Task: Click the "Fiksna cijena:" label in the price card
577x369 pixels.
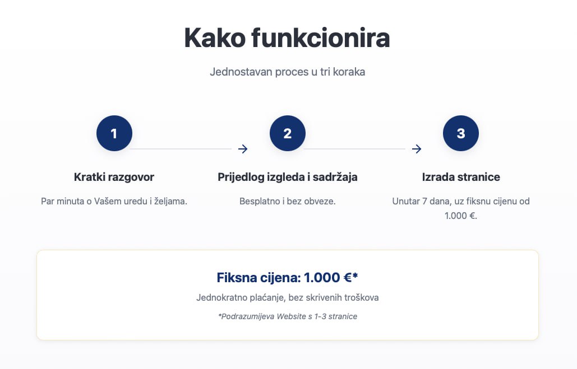Action: 258,278
